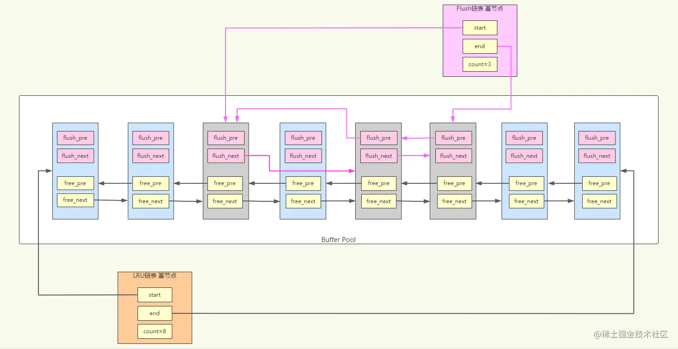Click flush_next in the first gray node

226,156
